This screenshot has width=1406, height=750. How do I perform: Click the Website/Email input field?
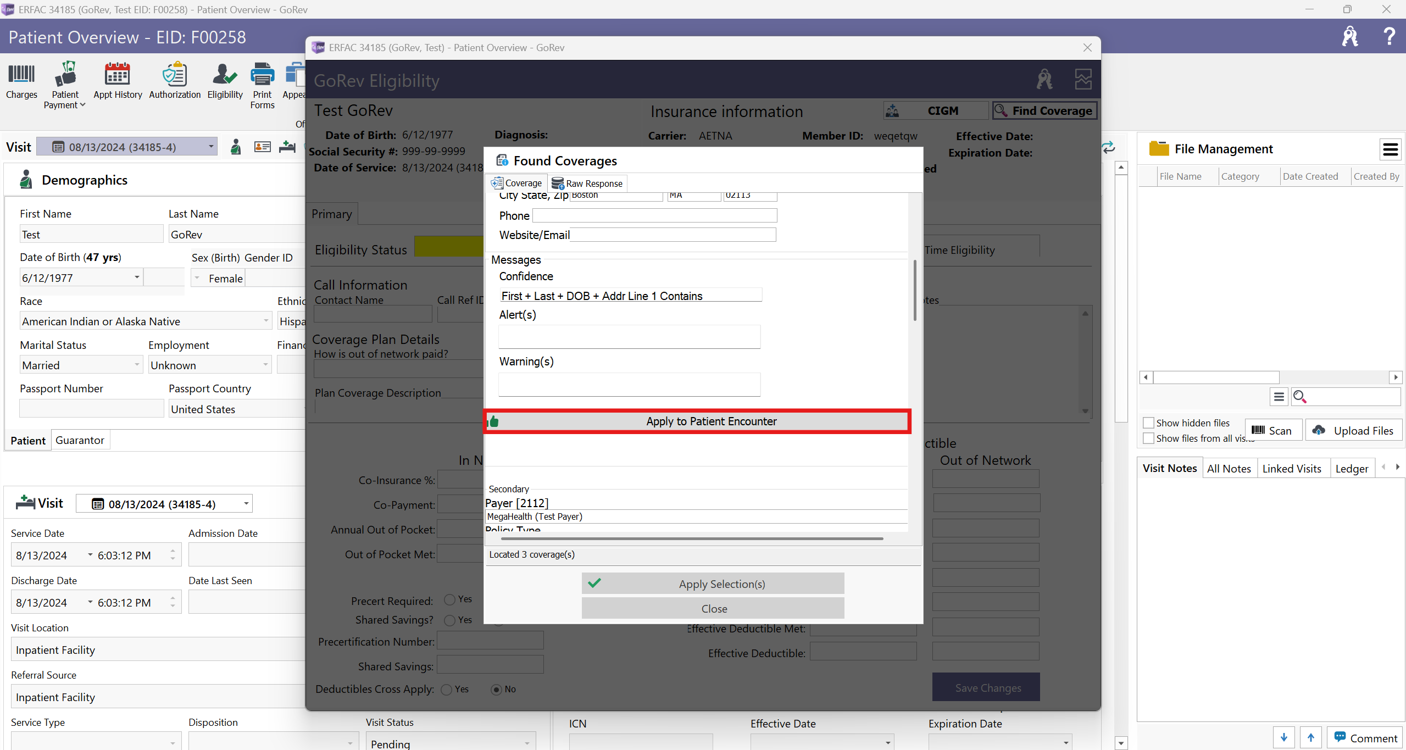tap(673, 235)
